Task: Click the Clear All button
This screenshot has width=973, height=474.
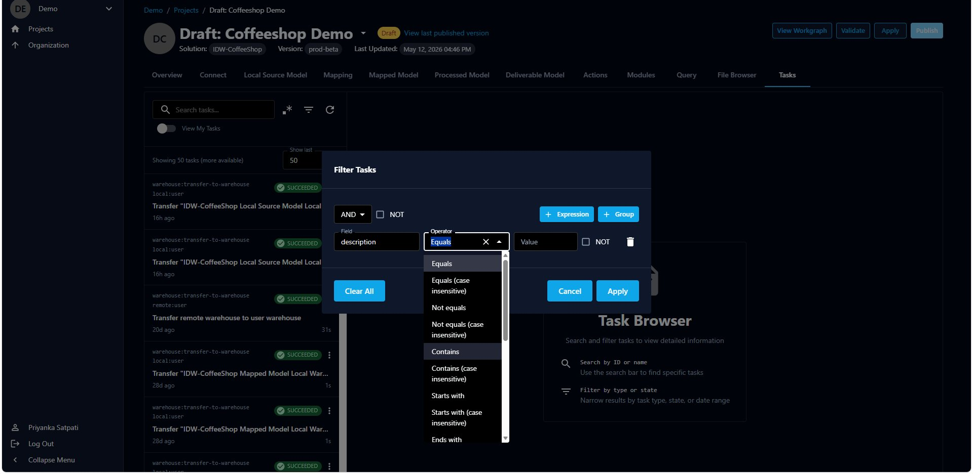Action: coord(359,291)
